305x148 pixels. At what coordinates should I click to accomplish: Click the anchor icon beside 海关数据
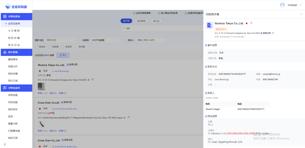(x=5, y=52)
